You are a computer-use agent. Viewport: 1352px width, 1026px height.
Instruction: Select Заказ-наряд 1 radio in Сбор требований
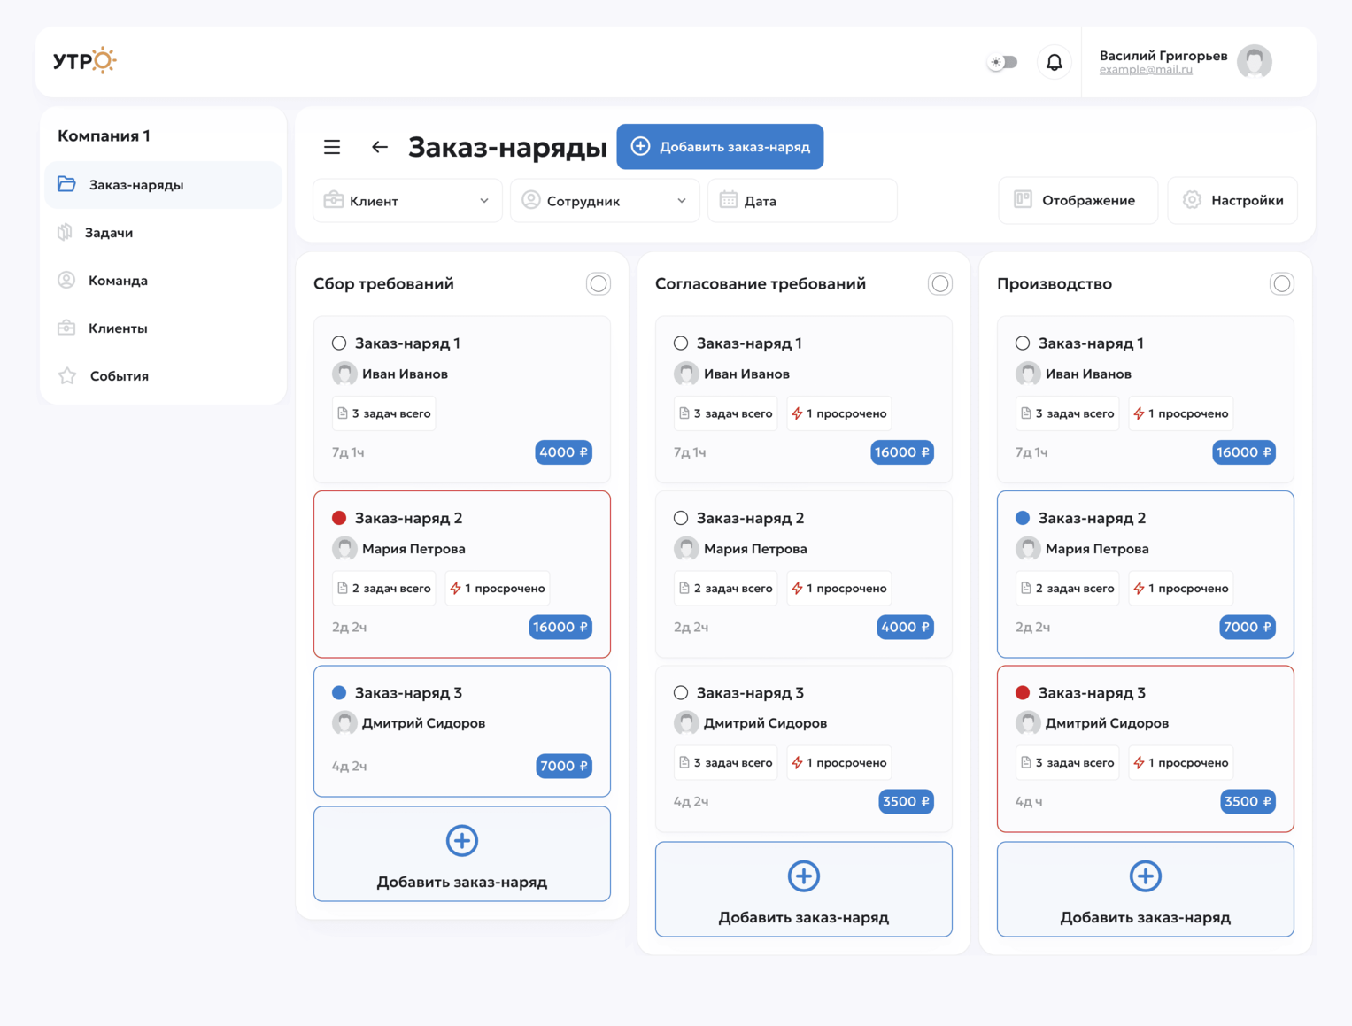[x=339, y=343]
